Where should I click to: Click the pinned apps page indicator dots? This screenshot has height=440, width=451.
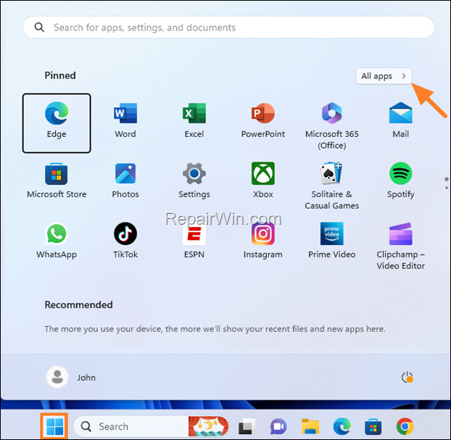click(x=447, y=183)
